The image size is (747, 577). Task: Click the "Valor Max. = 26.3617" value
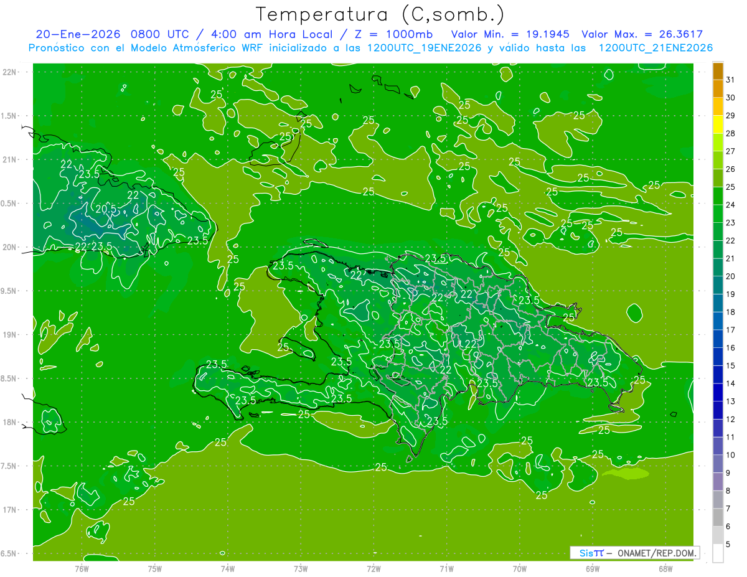click(642, 34)
